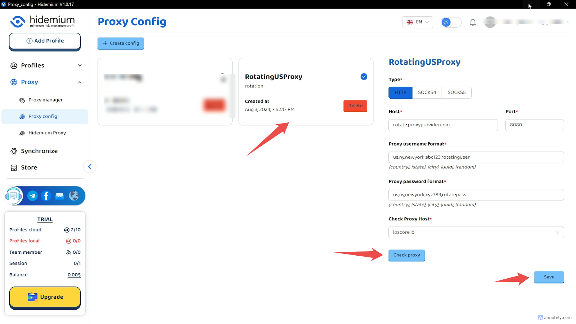Click the wallet icon on Upgrade
The image size is (576, 324).
pos(33,297)
